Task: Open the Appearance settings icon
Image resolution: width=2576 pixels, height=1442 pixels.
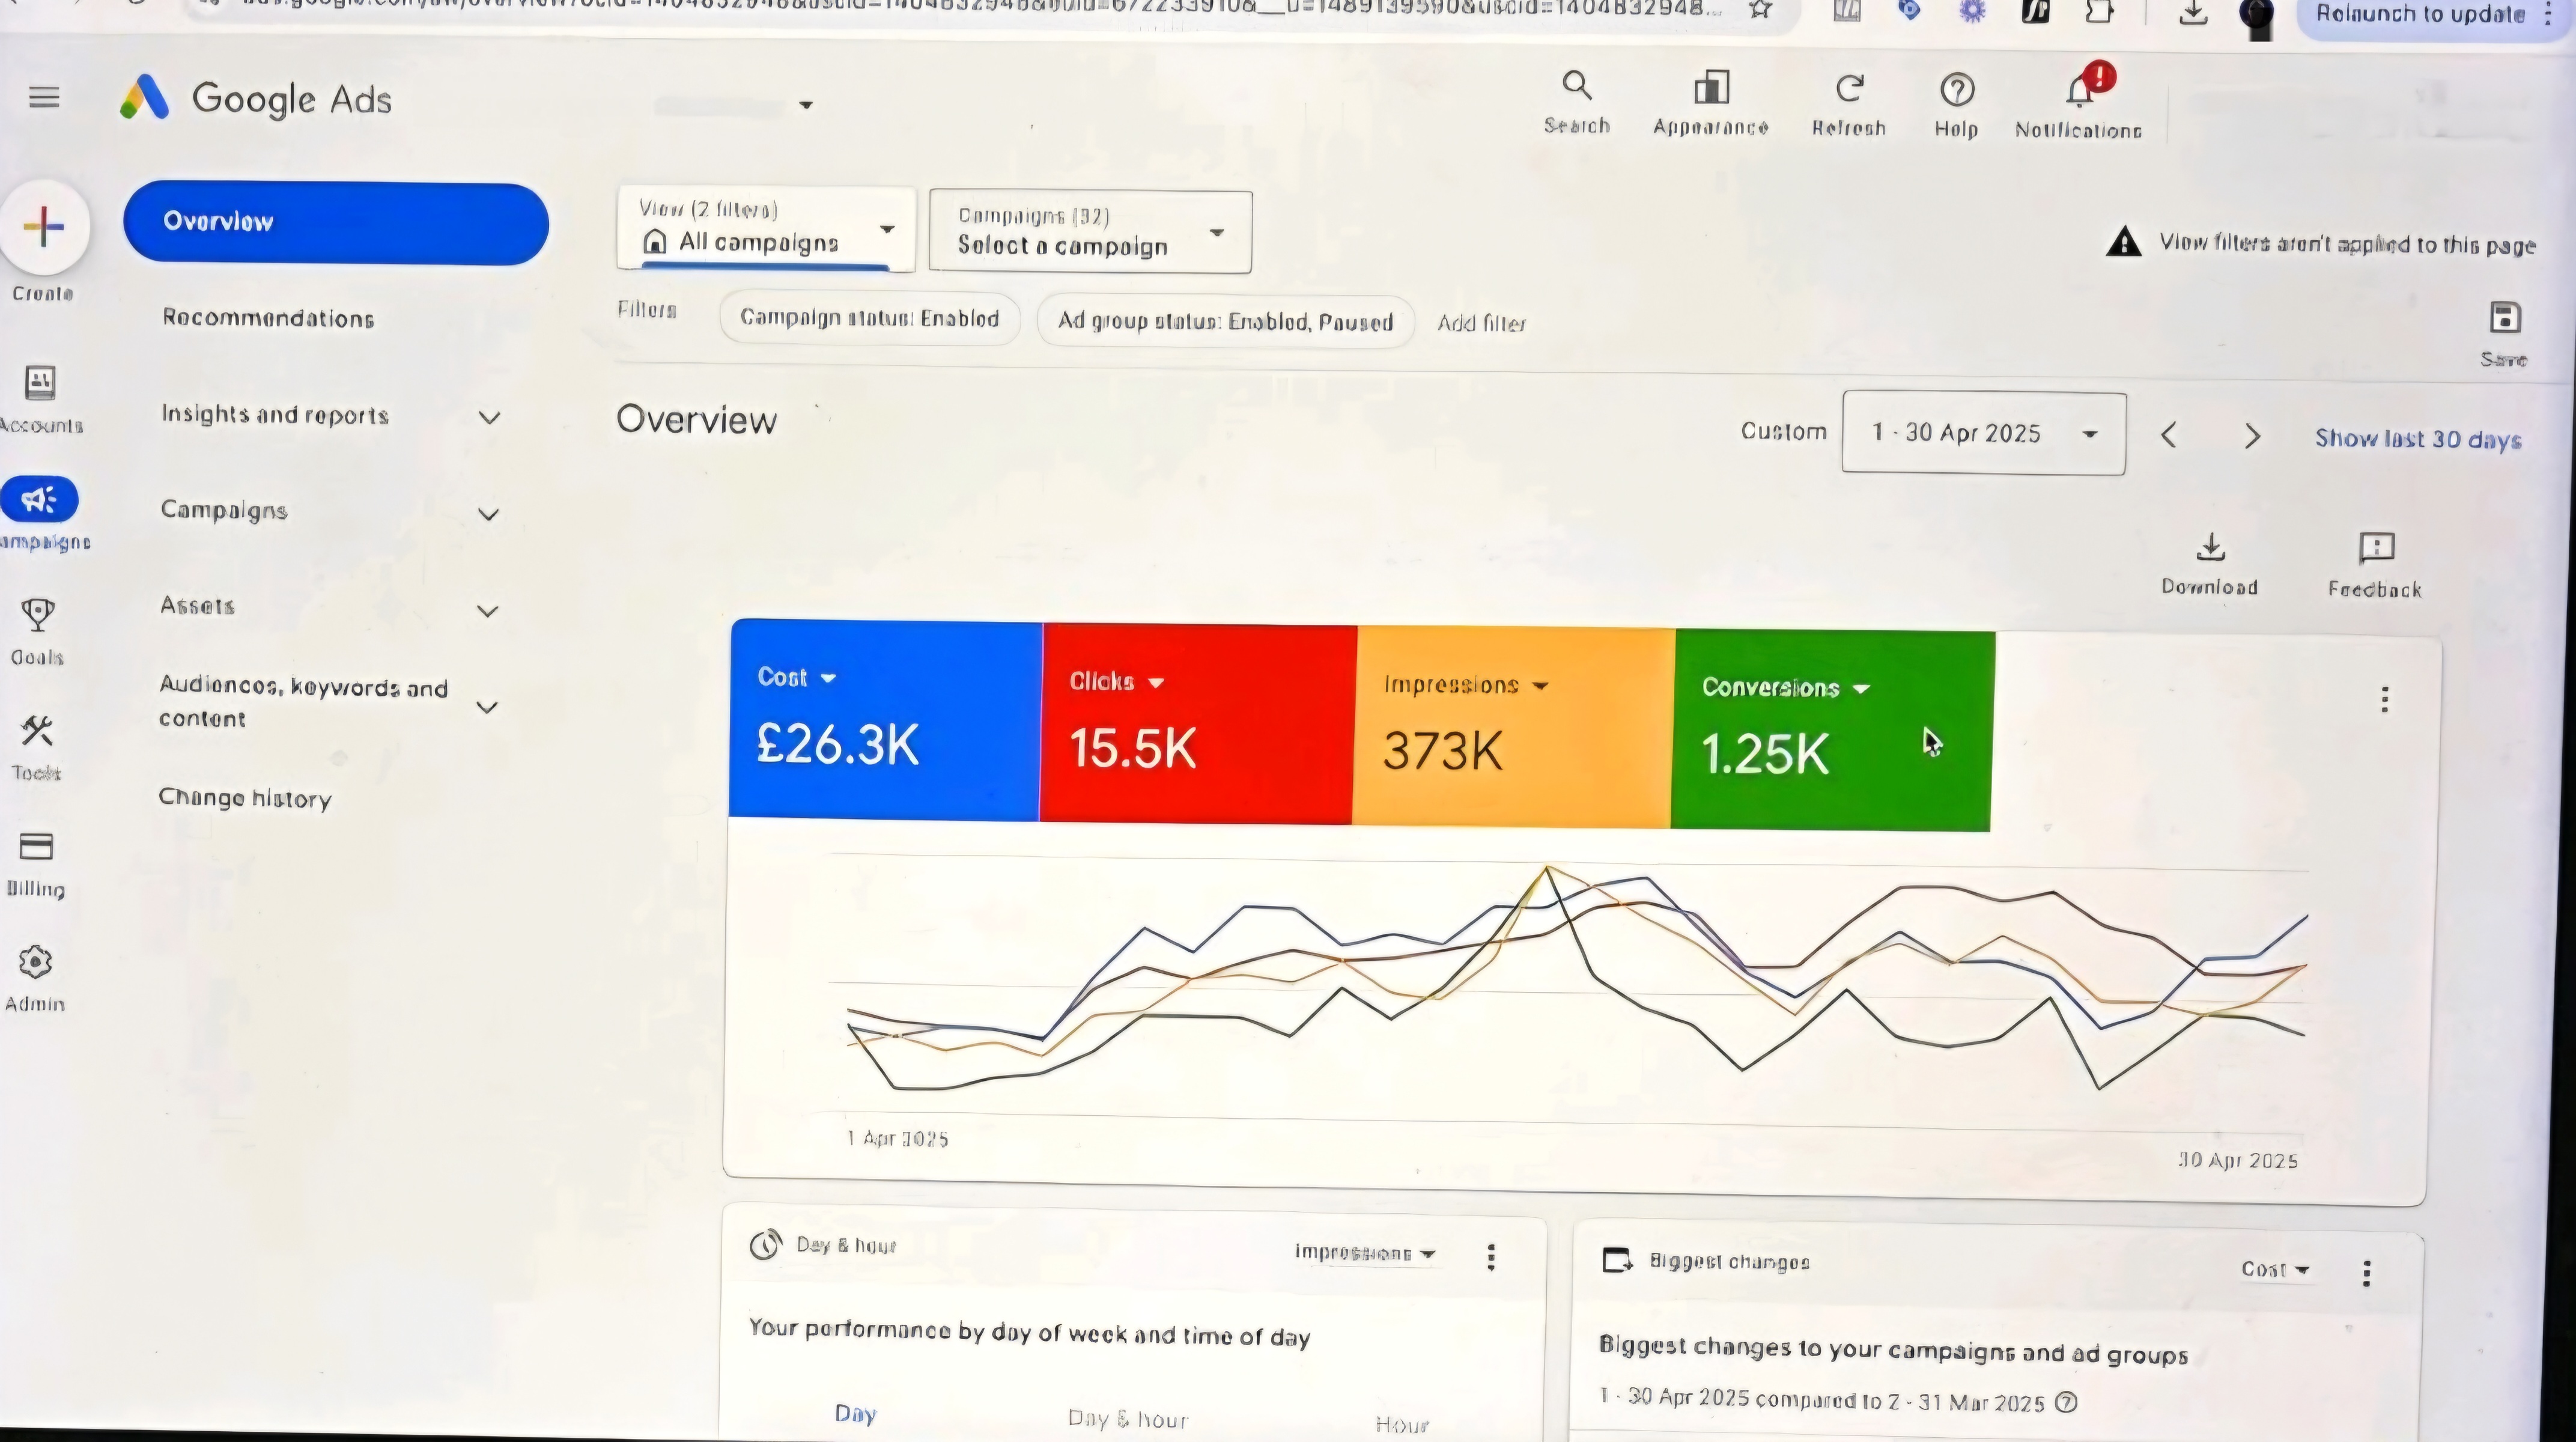Action: 1711,89
